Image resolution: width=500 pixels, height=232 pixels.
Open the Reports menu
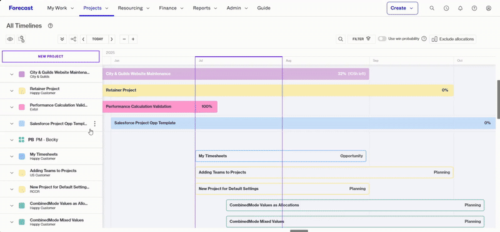(205, 8)
